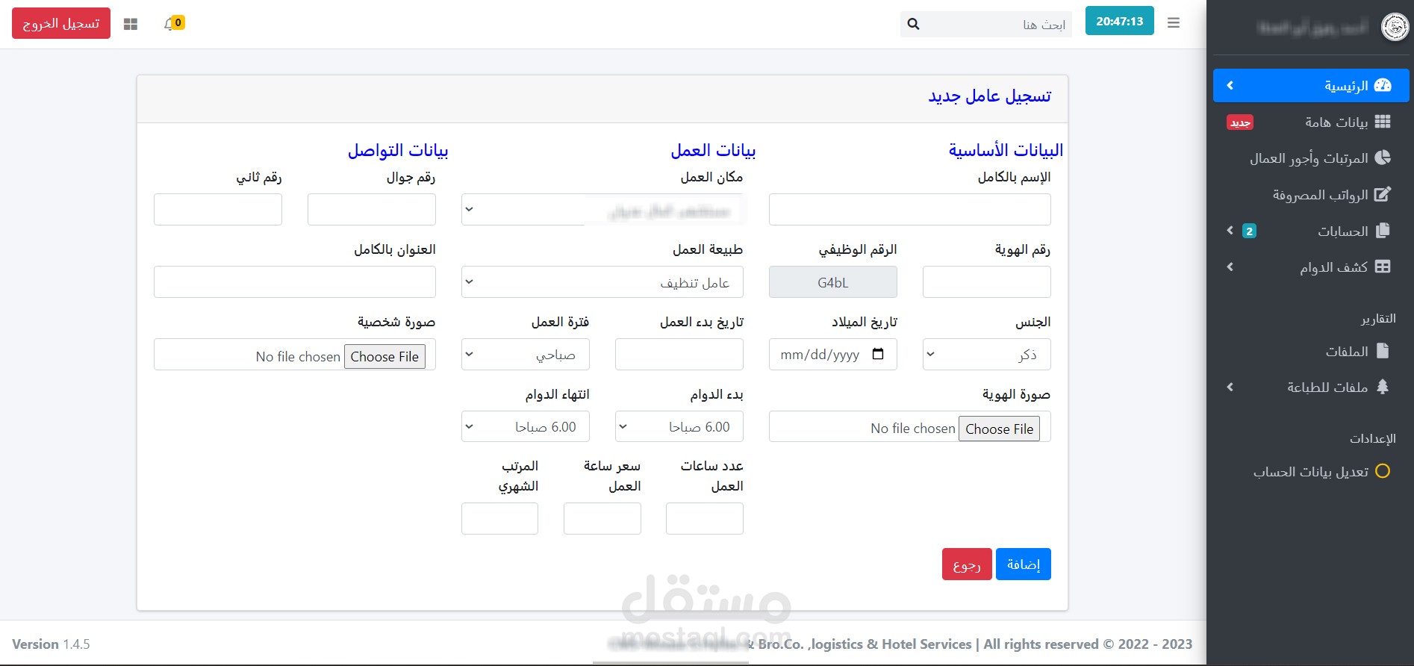Image resolution: width=1414 pixels, height=666 pixels.
Task: Open calendar picker in تاريخ الميلاد field
Action: [x=878, y=354]
